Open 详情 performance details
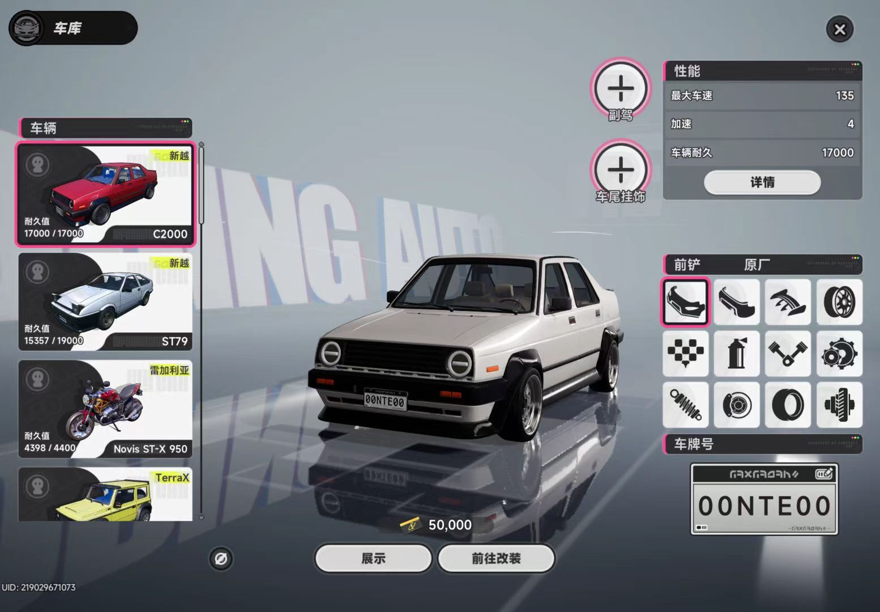Screen dimensions: 880x612 [762, 182]
